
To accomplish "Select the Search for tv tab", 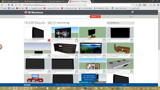I will pos(79,1).
